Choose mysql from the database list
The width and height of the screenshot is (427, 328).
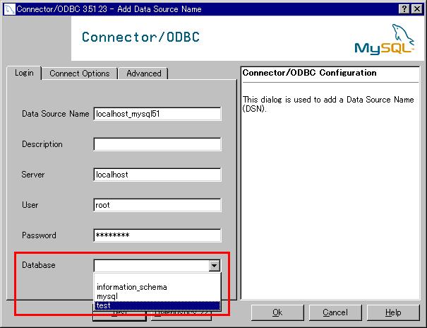(157, 296)
